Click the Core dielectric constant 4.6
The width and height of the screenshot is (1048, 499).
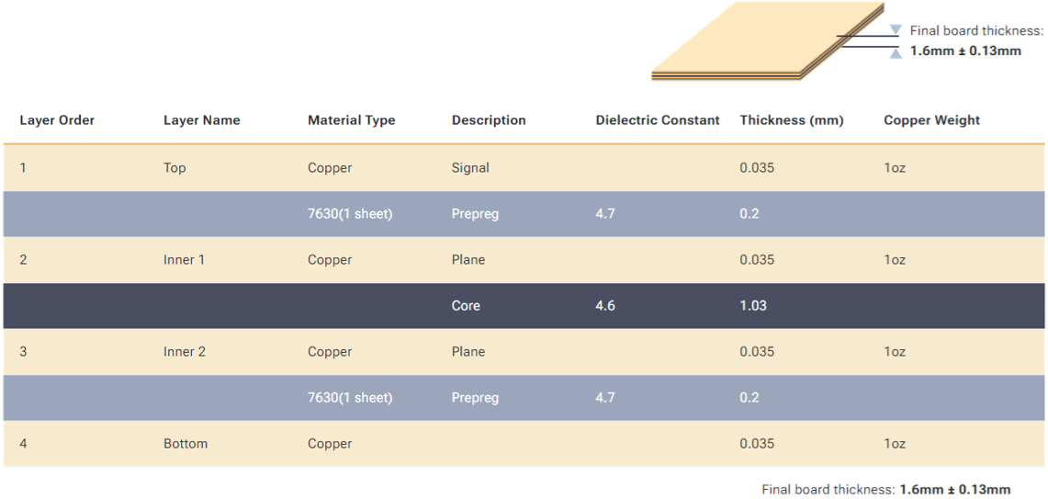tap(605, 306)
